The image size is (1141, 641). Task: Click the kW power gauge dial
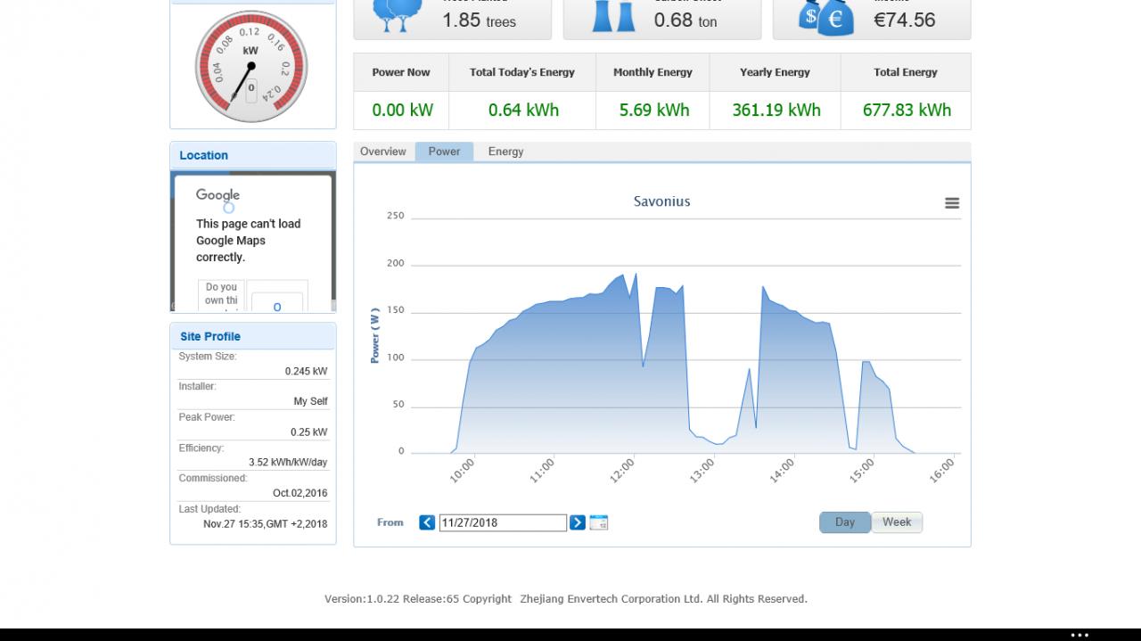(x=250, y=67)
